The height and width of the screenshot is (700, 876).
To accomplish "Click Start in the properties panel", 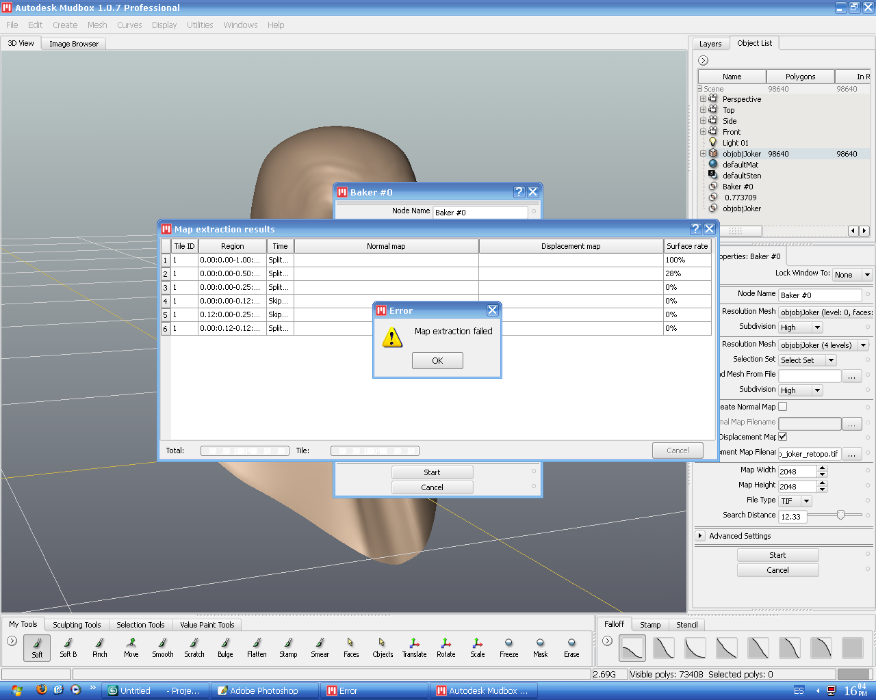I will click(777, 555).
